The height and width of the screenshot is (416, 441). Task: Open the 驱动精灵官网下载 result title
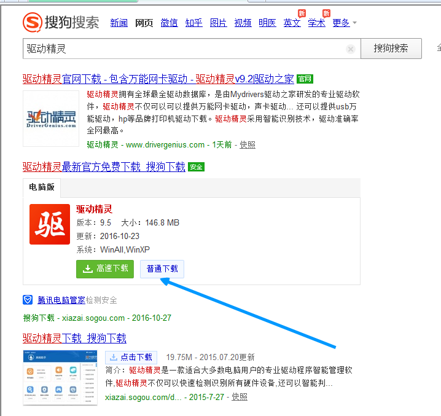coord(158,79)
